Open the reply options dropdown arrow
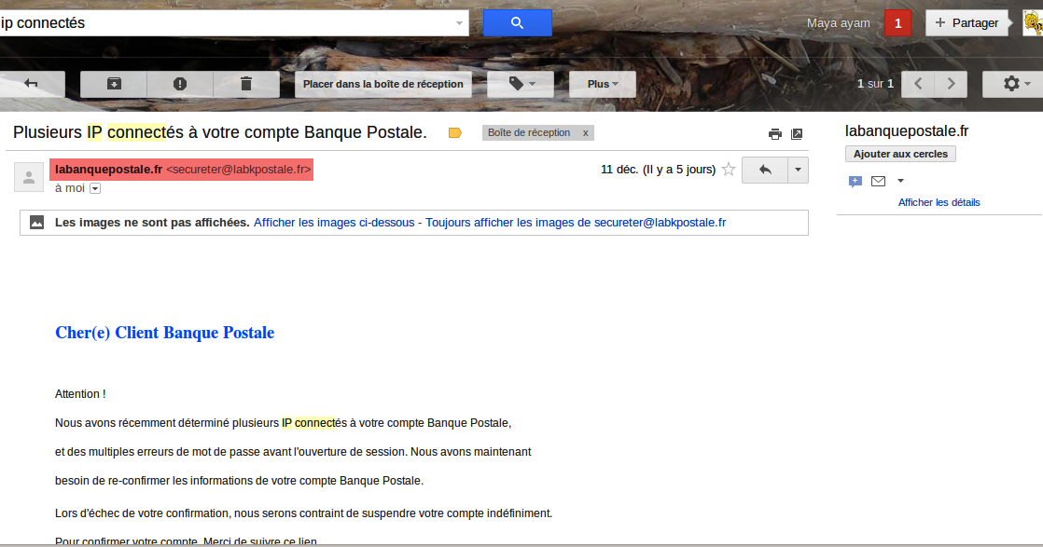The width and height of the screenshot is (1043, 547). click(799, 171)
